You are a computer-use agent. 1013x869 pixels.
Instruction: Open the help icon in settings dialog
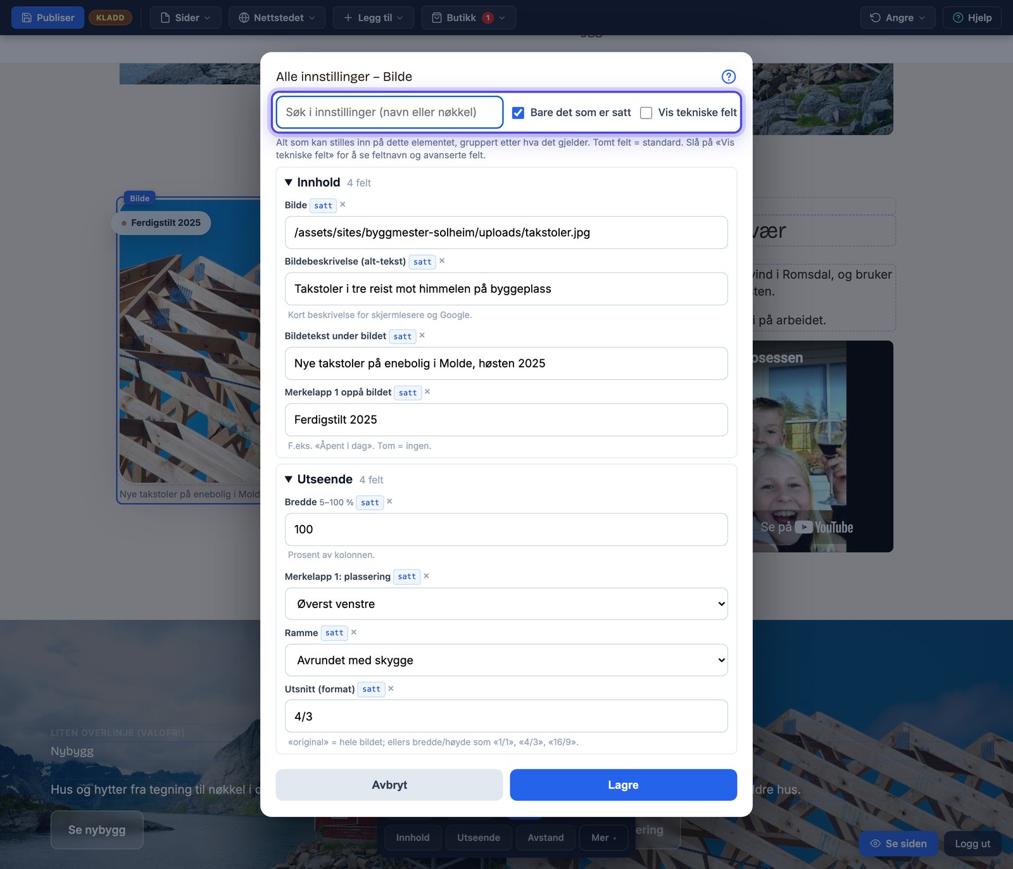(x=729, y=77)
